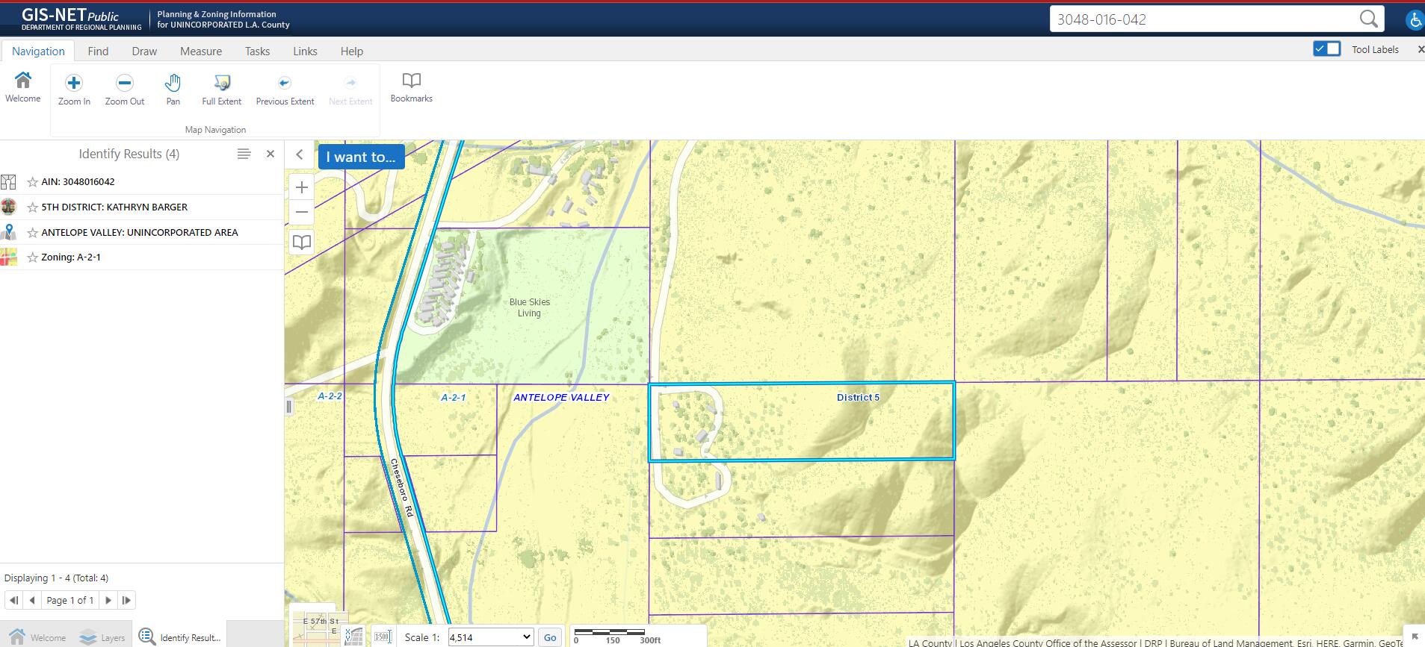Switch to the Navigation tab
This screenshot has height=647, width=1425.
38,51
